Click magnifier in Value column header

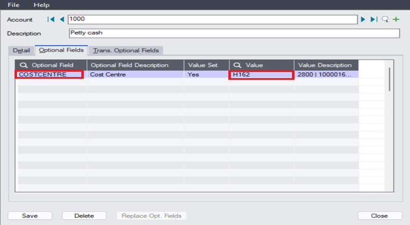[x=237, y=65]
